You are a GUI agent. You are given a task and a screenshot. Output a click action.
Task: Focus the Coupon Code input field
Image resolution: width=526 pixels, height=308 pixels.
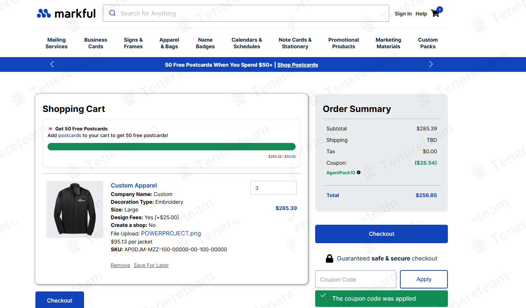coord(356,279)
